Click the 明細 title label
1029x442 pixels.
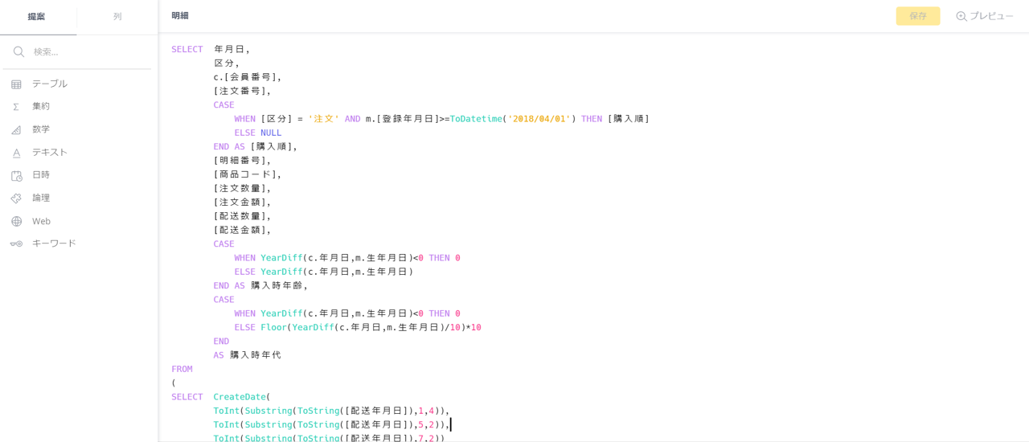(180, 16)
